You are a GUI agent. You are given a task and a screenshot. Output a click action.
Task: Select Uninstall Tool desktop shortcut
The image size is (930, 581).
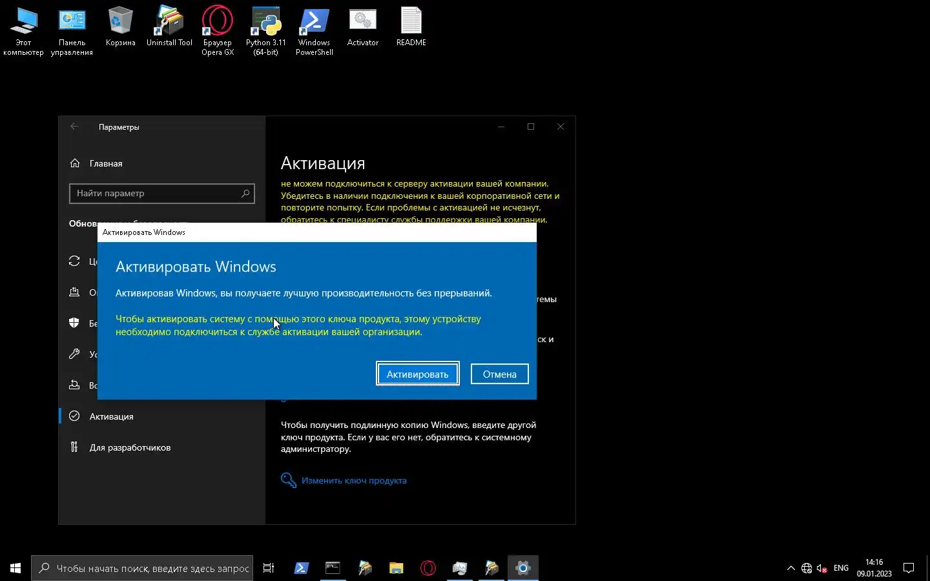[x=169, y=26]
